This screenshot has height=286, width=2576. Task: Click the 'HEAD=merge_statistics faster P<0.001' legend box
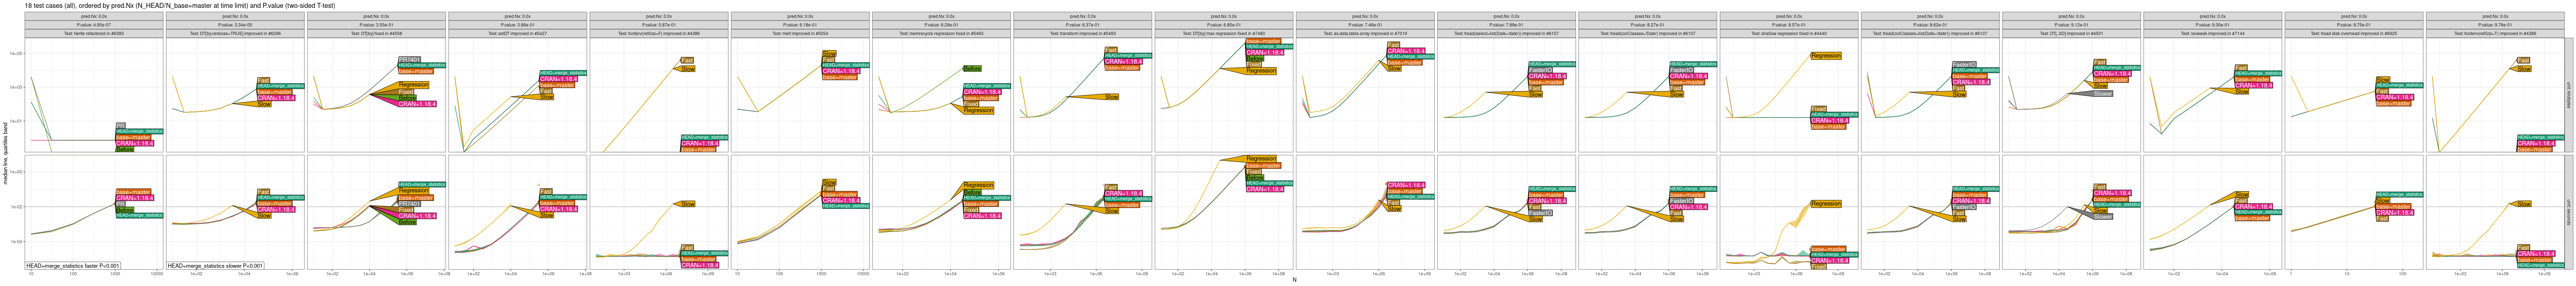(x=73, y=266)
